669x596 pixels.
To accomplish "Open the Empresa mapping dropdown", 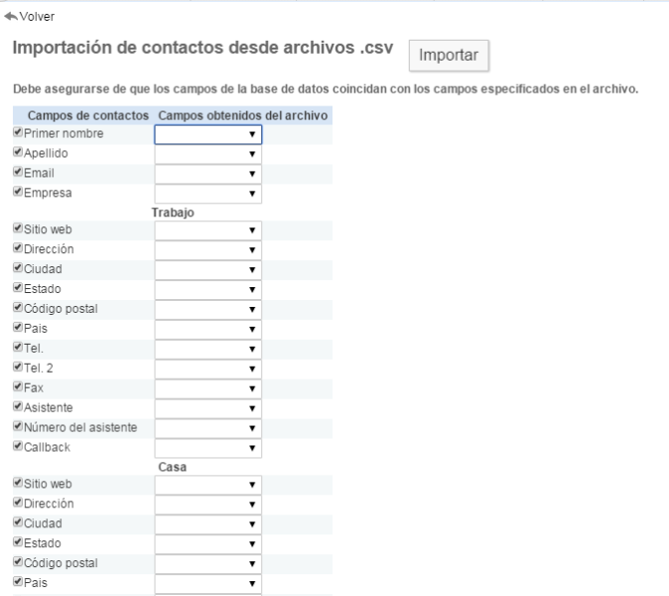I will tap(207, 194).
